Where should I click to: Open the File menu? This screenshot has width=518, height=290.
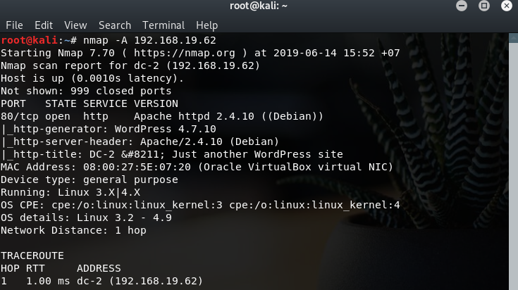coord(14,25)
